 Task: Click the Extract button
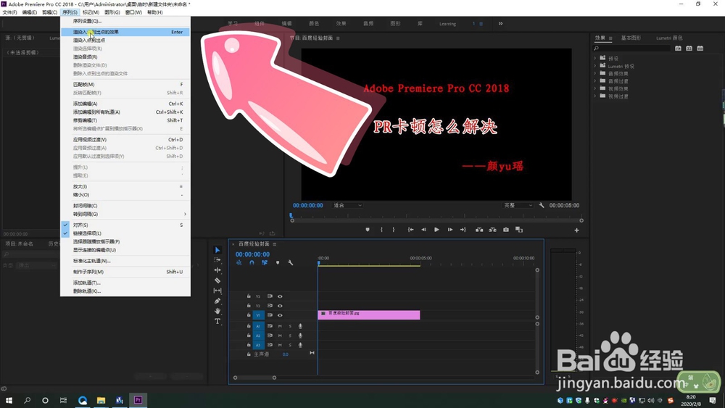(x=493, y=230)
